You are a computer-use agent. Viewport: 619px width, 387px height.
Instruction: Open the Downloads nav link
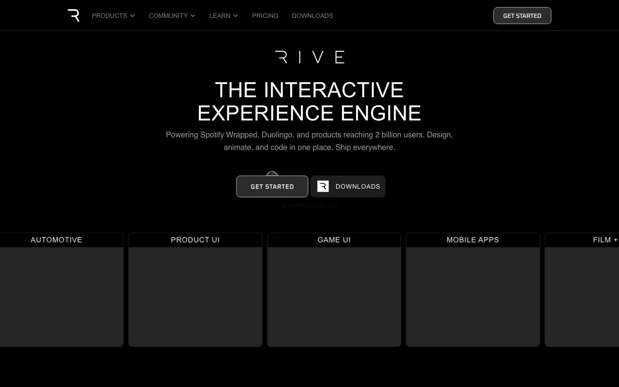pyautogui.click(x=312, y=15)
